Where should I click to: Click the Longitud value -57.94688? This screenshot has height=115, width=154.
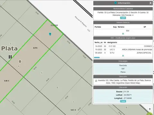click(127, 98)
